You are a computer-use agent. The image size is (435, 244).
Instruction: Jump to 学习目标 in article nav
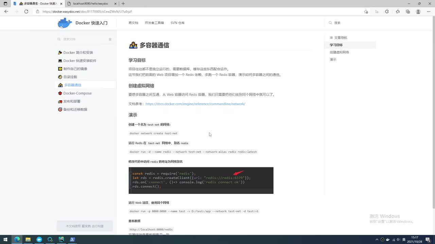[336, 45]
